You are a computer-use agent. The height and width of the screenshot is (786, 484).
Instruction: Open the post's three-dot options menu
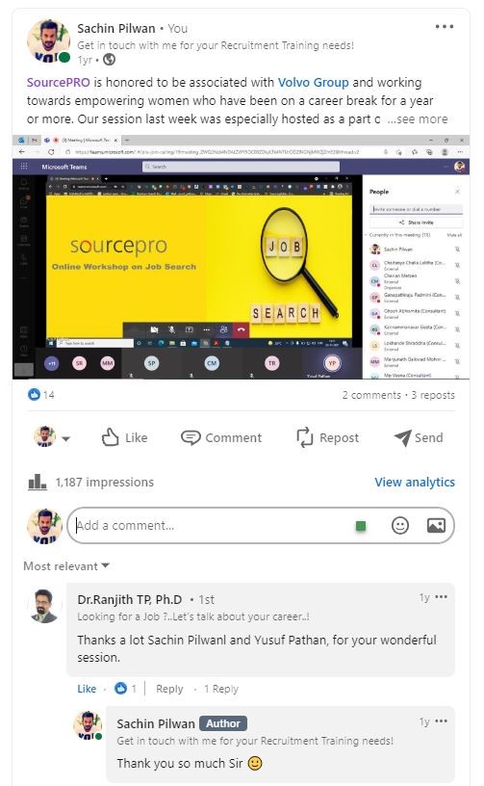coord(444,27)
